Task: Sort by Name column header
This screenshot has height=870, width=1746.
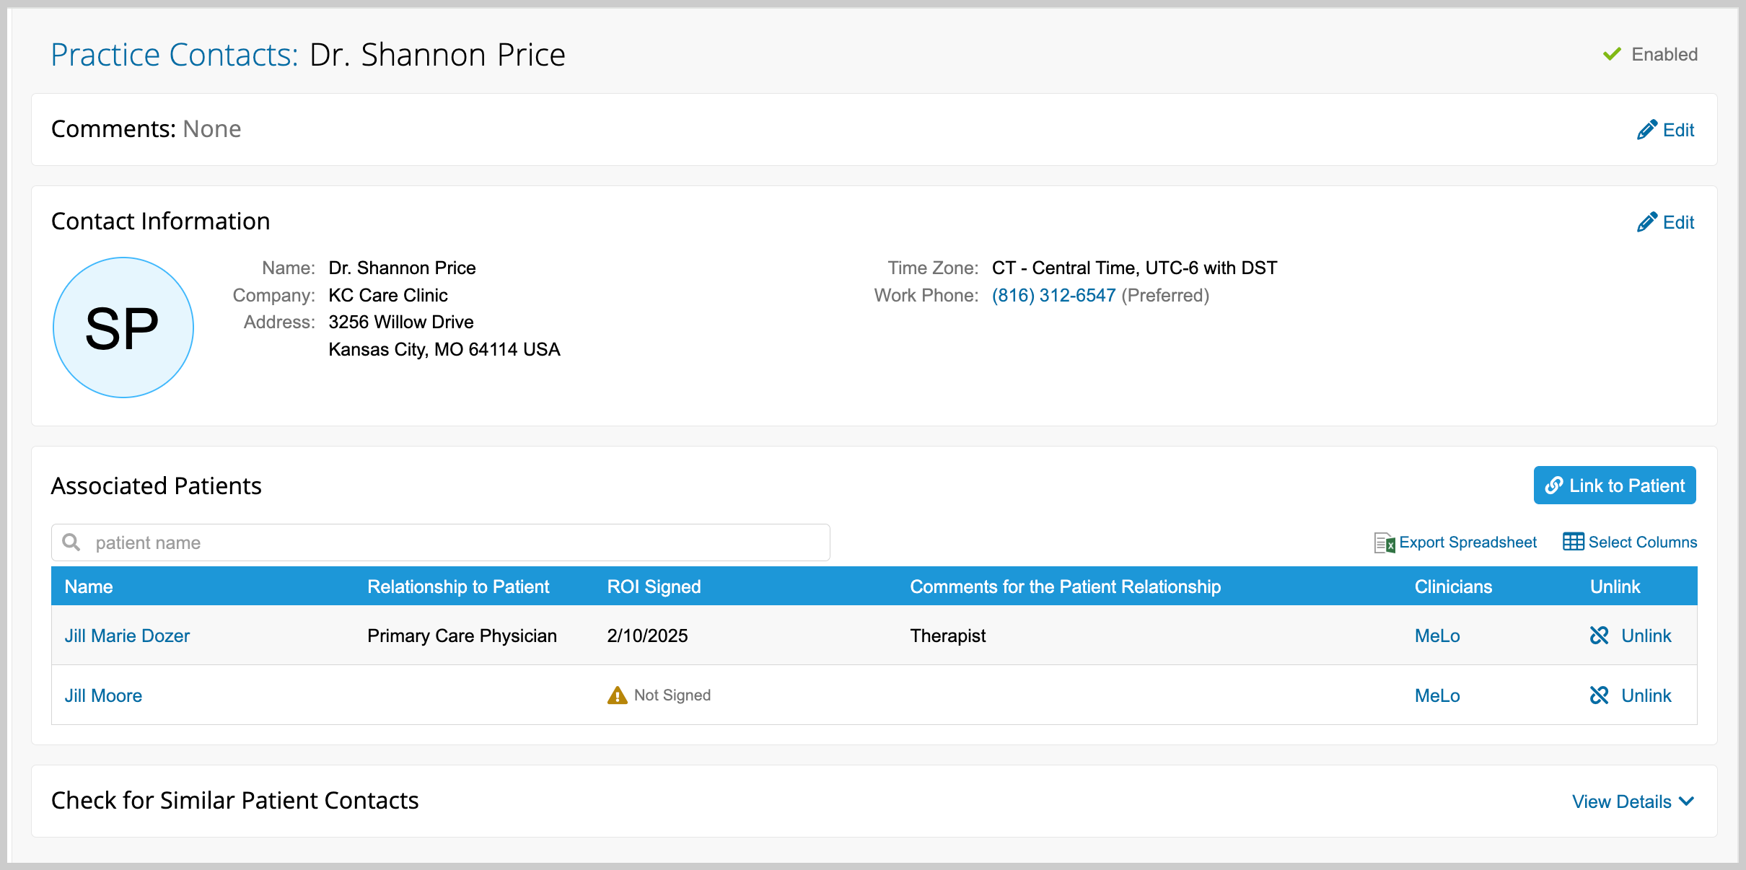Action: point(89,586)
